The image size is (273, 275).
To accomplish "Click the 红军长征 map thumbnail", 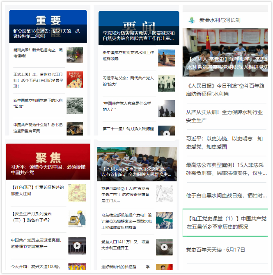I will tap(77, 193).
